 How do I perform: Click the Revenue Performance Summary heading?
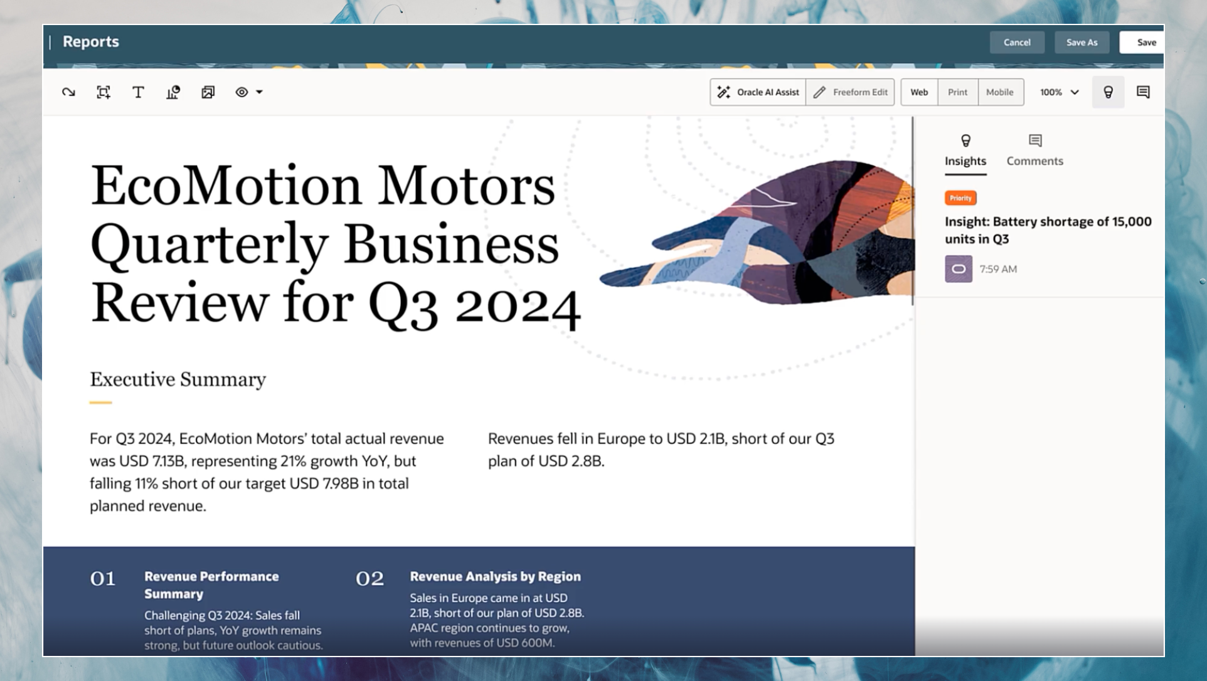(x=211, y=585)
